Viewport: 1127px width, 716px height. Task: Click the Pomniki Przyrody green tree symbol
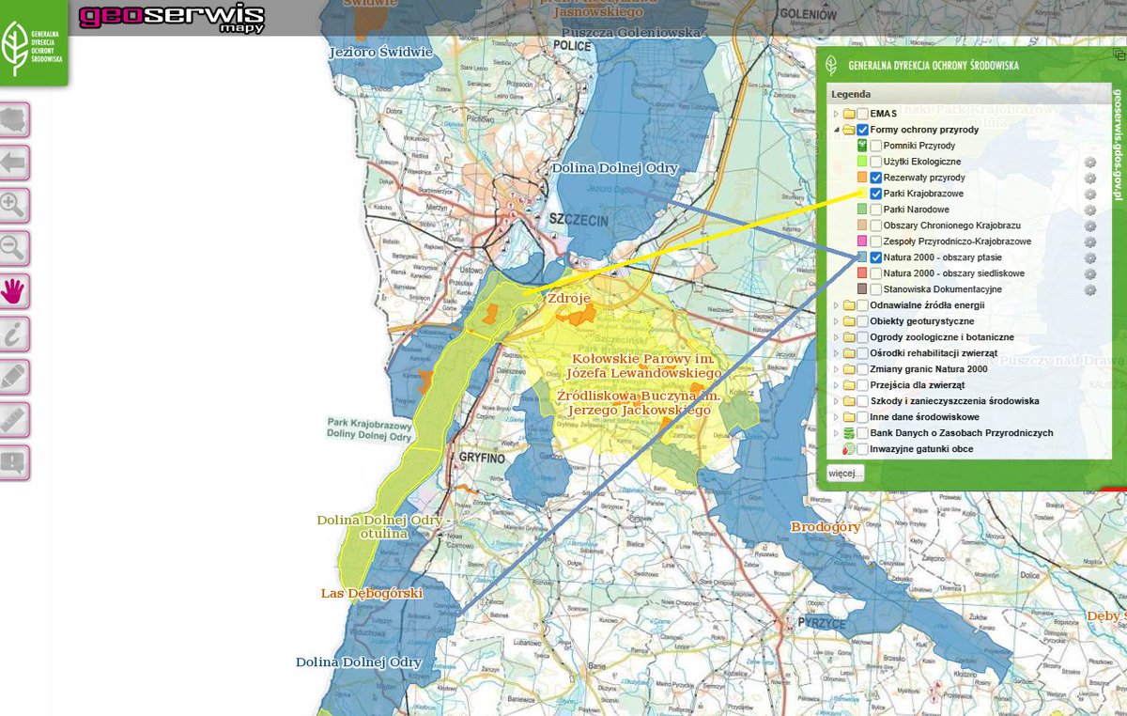click(862, 146)
